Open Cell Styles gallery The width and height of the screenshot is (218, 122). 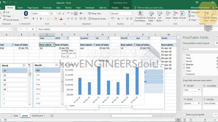click(159, 16)
